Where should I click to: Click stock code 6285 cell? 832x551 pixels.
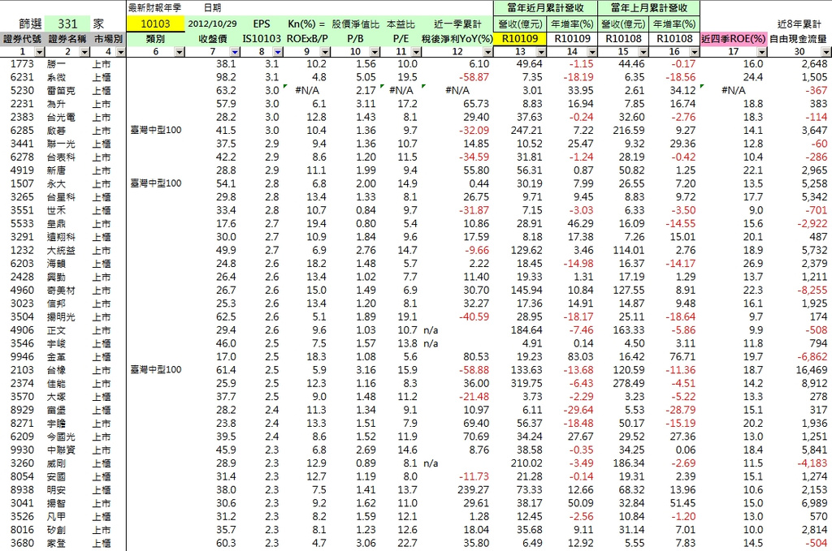pos(22,131)
